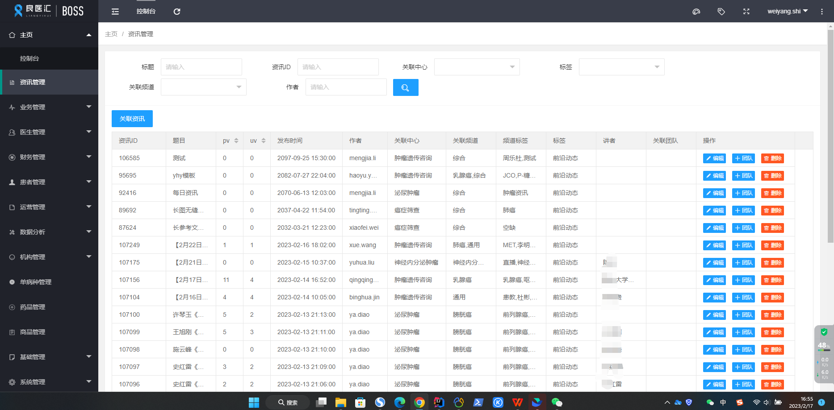834x410 pixels.
Task: Expand the 财务管理 sidebar menu
Action: point(49,157)
